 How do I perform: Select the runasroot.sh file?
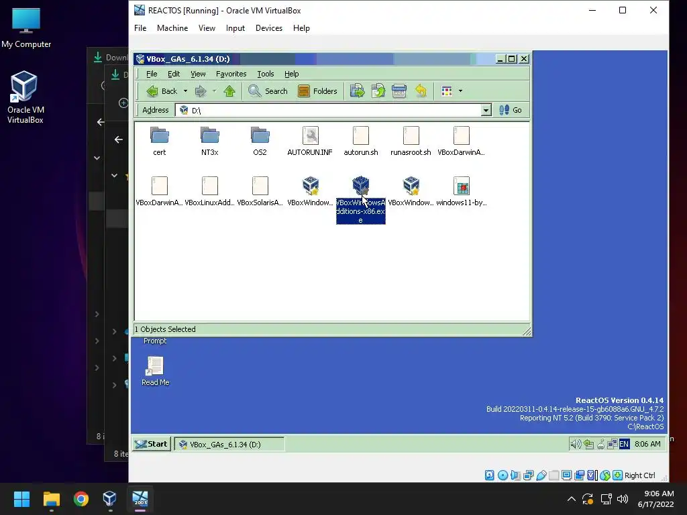pyautogui.click(x=411, y=141)
